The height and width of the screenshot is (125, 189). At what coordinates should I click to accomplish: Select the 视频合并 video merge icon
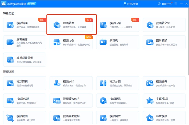pyautogui.click(x=150, y=83)
